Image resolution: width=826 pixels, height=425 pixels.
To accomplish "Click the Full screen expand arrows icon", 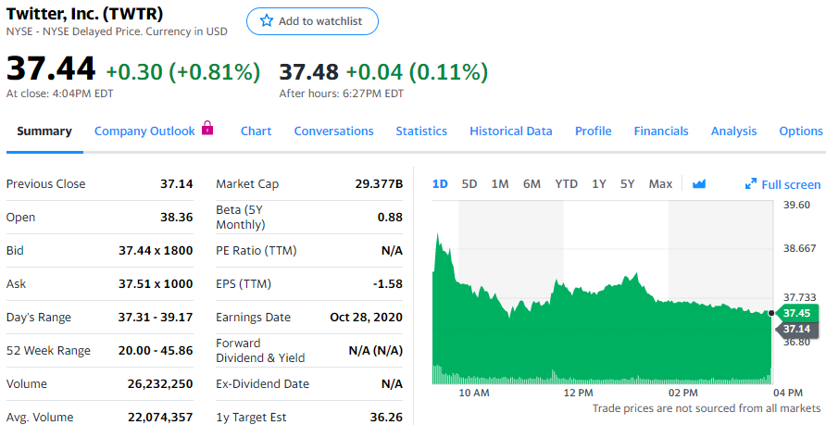I will pos(751,184).
